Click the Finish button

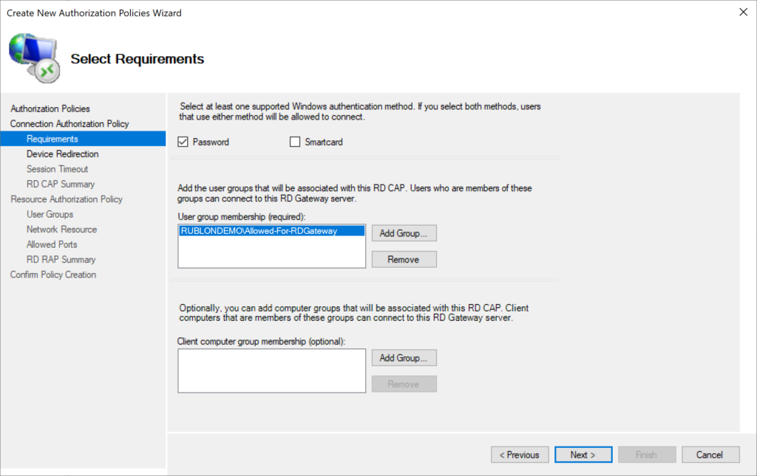[646, 455]
